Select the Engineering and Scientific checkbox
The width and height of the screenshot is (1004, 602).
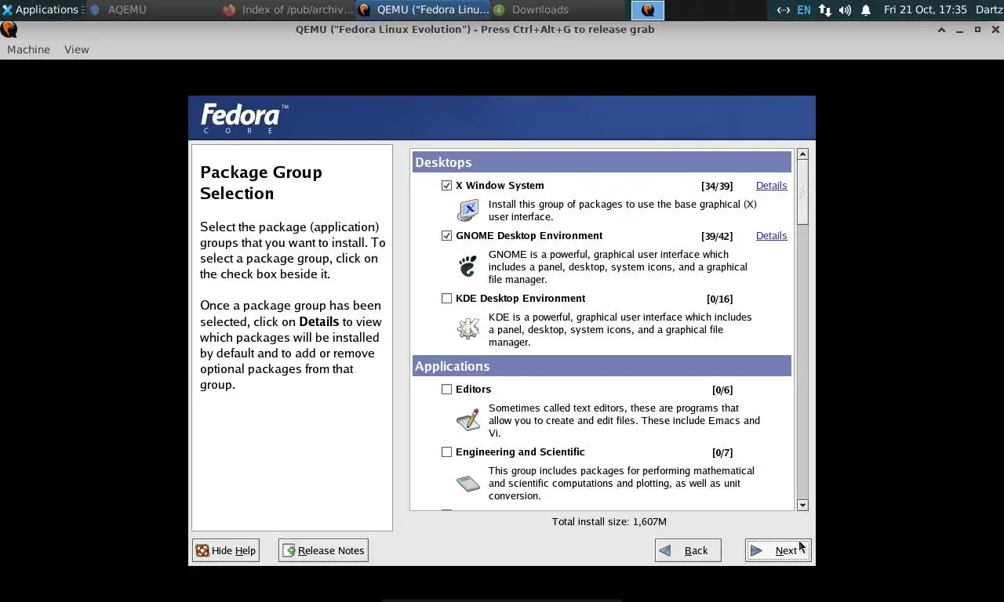click(x=446, y=452)
